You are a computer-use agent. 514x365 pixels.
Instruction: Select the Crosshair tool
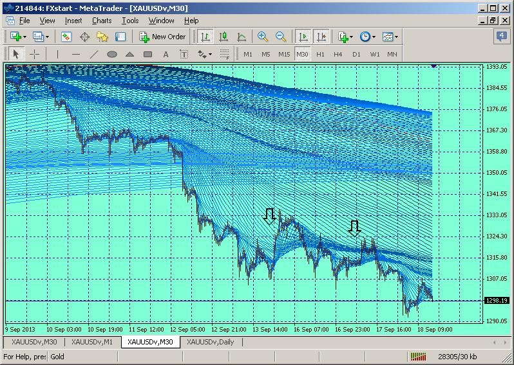pos(35,54)
